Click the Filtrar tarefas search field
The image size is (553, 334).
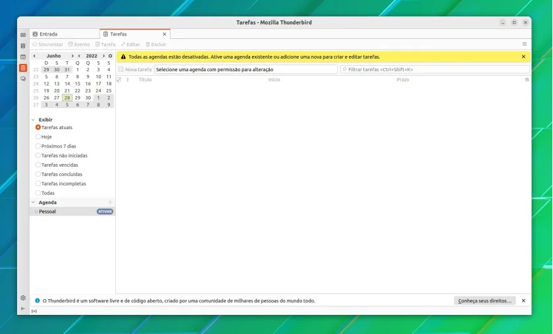coord(435,70)
